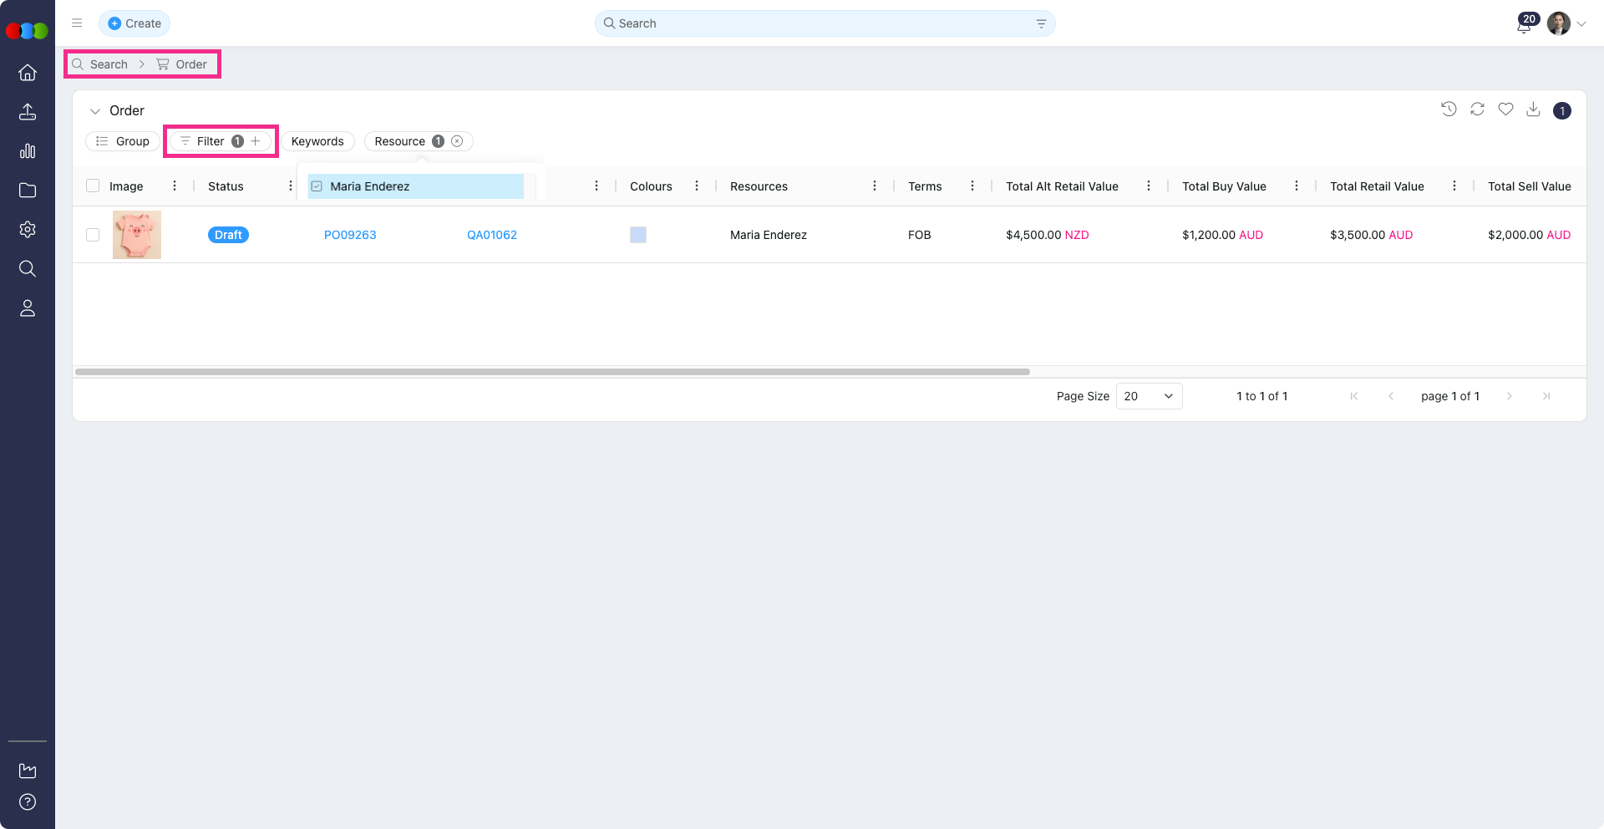Toggle the Maria Enderez checkbox option
The image size is (1604, 829).
[317, 186]
